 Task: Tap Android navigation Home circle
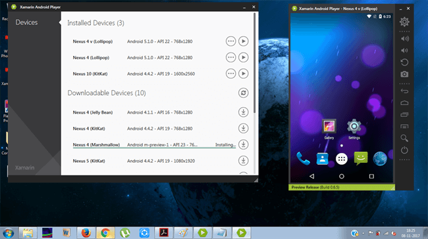342,177
